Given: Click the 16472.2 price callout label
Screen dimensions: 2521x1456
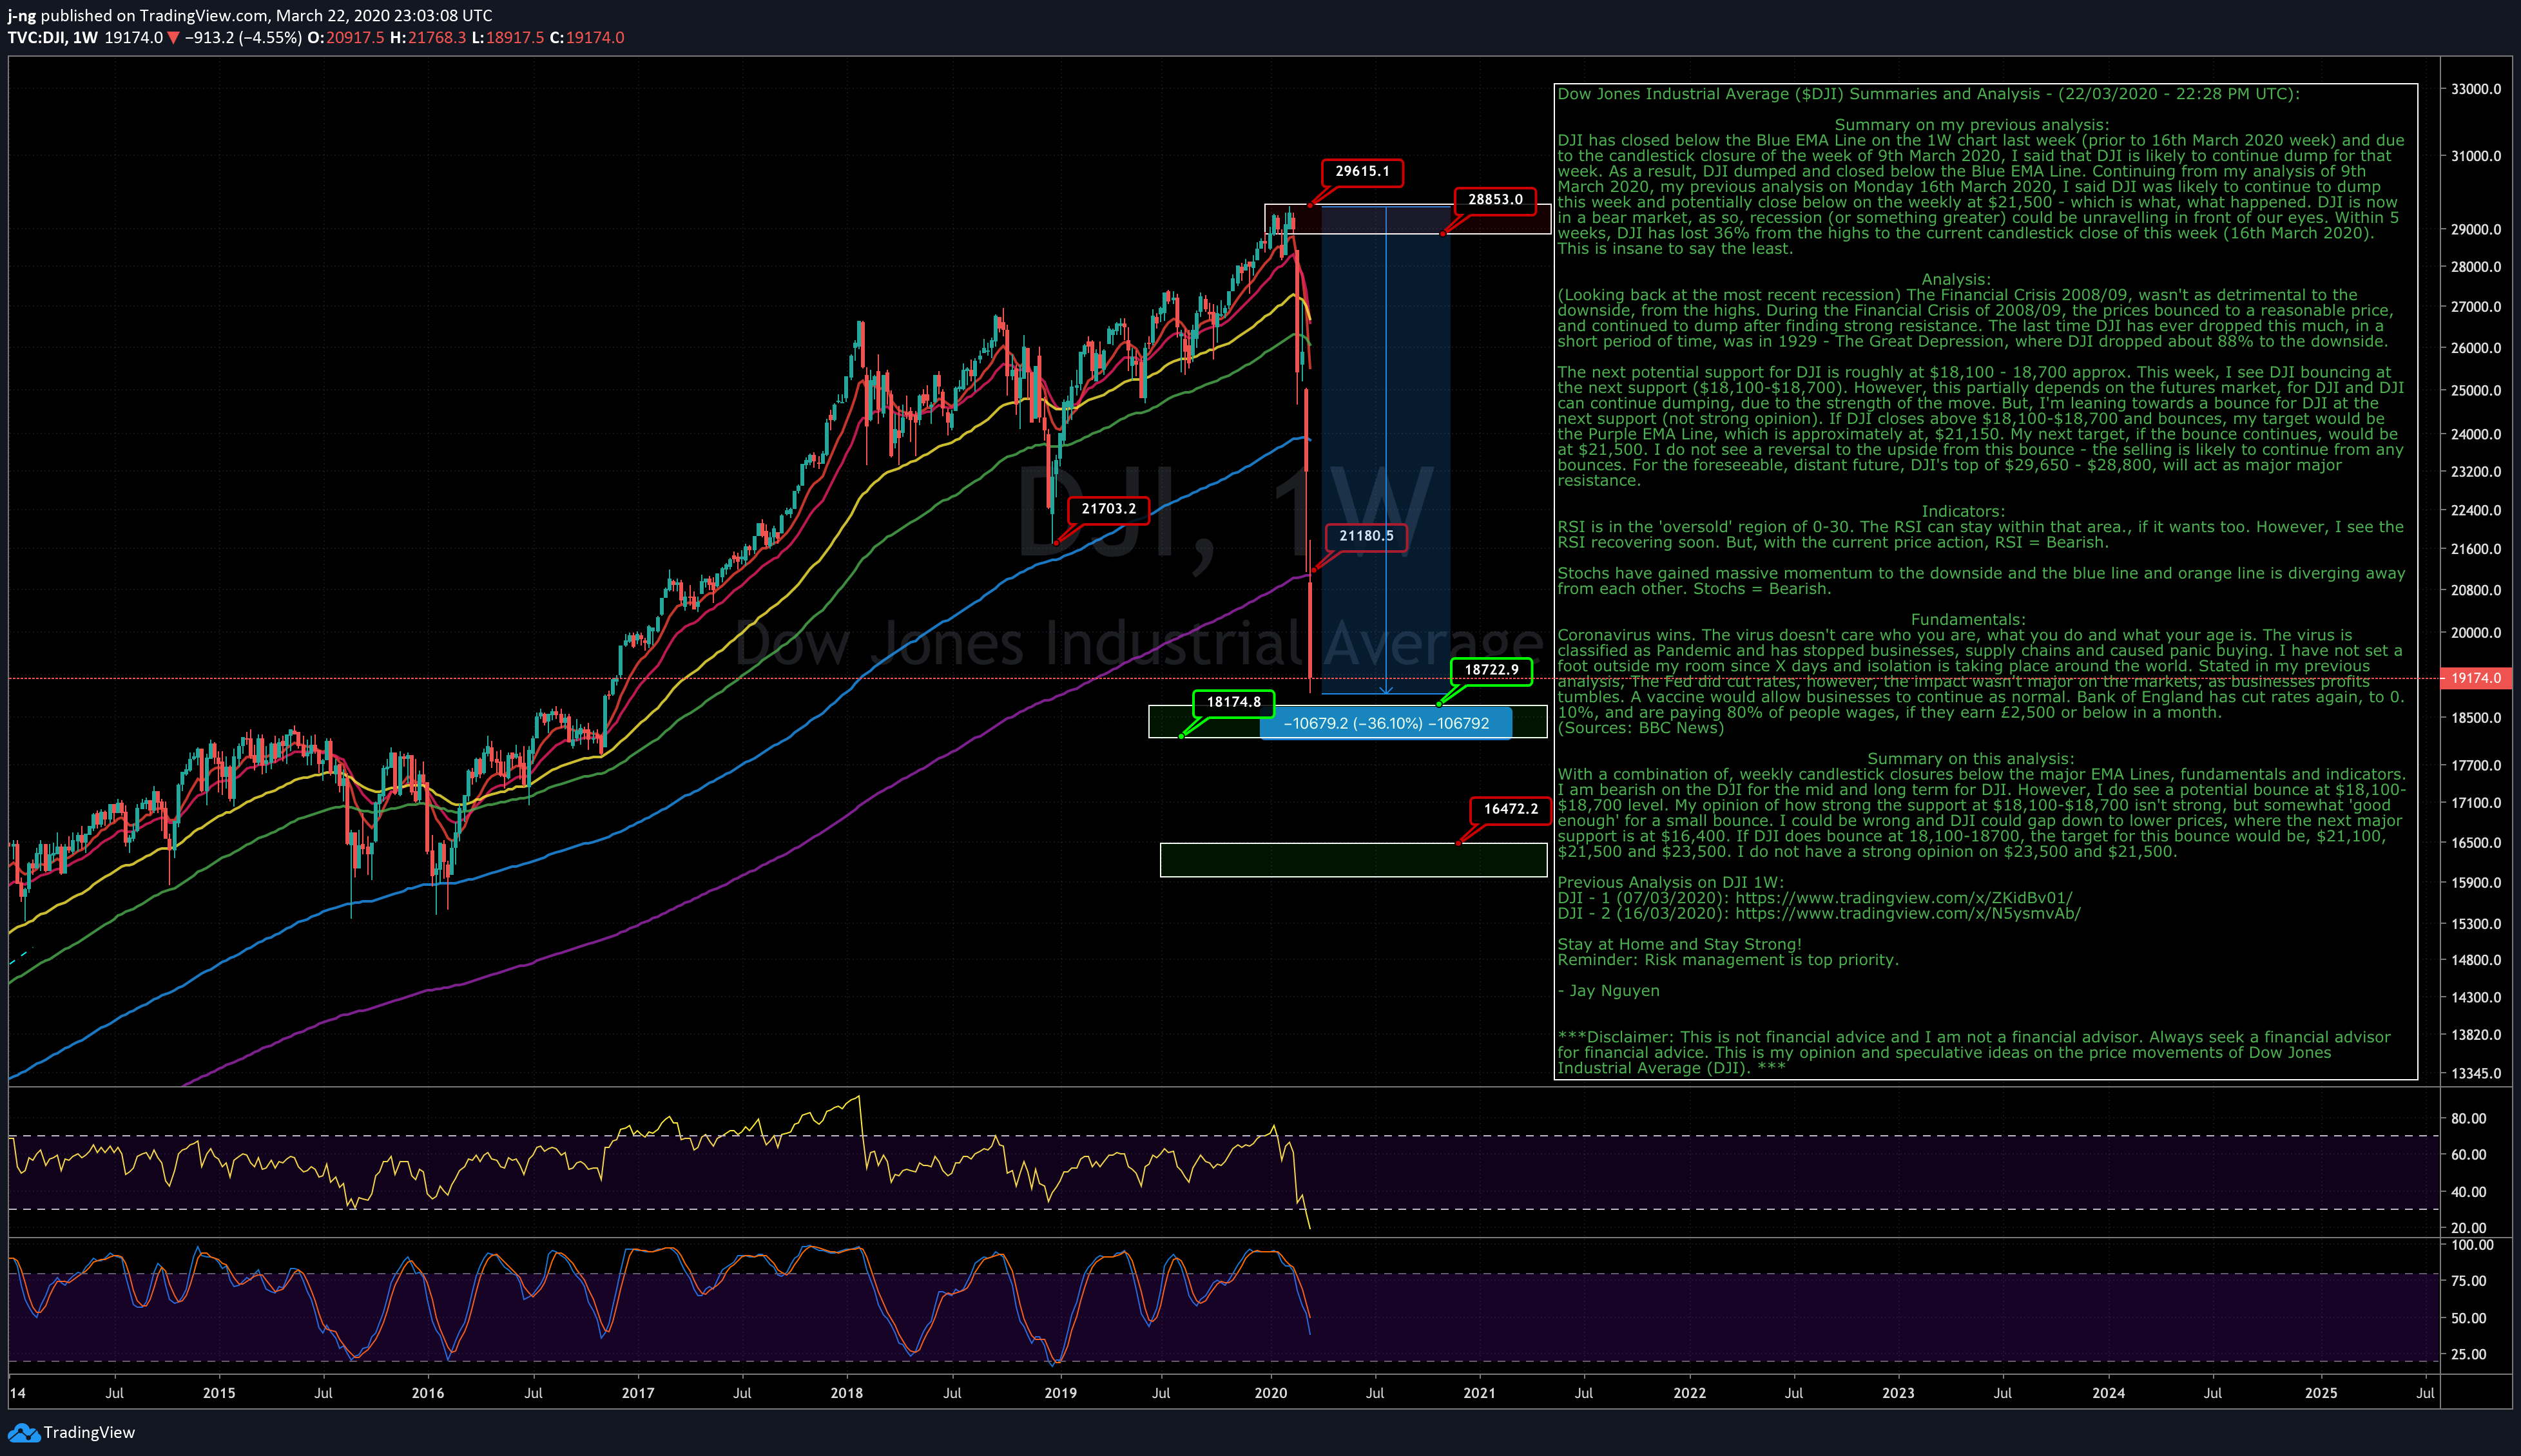Looking at the screenshot, I should click(x=1510, y=809).
